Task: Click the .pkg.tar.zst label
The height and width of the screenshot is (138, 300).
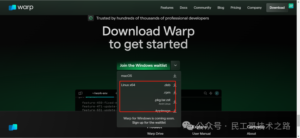Action: click(x=162, y=100)
